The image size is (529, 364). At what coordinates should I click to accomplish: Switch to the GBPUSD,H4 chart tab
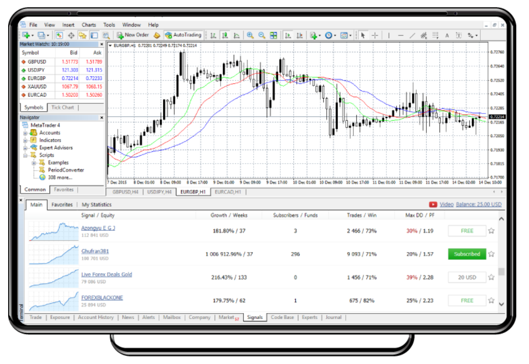click(126, 192)
